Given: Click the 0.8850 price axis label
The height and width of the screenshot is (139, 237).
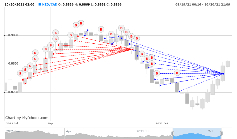Looking at the screenshot, I should pos(13,63).
